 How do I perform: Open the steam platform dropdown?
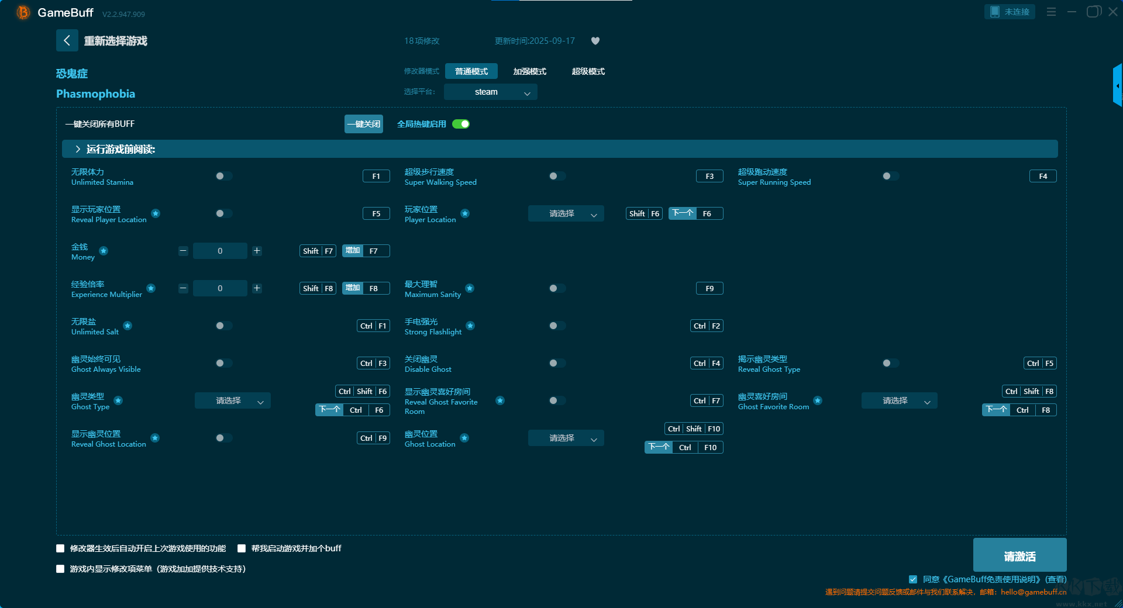click(x=490, y=92)
